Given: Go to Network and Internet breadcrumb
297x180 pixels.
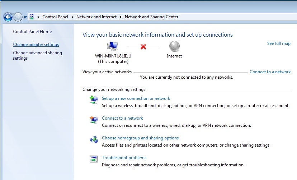Looking at the screenshot, I should [96, 17].
